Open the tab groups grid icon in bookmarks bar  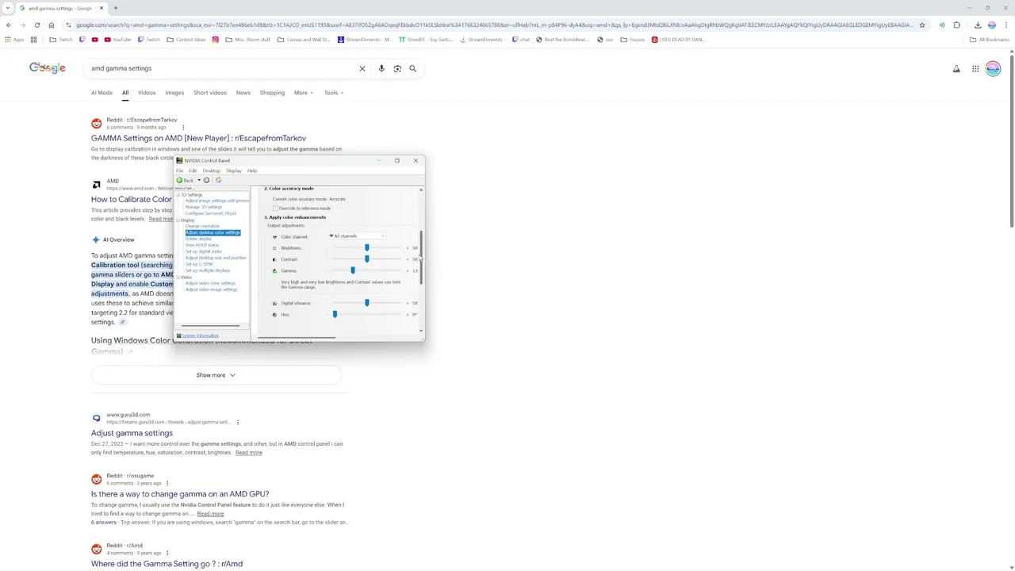[x=34, y=40]
